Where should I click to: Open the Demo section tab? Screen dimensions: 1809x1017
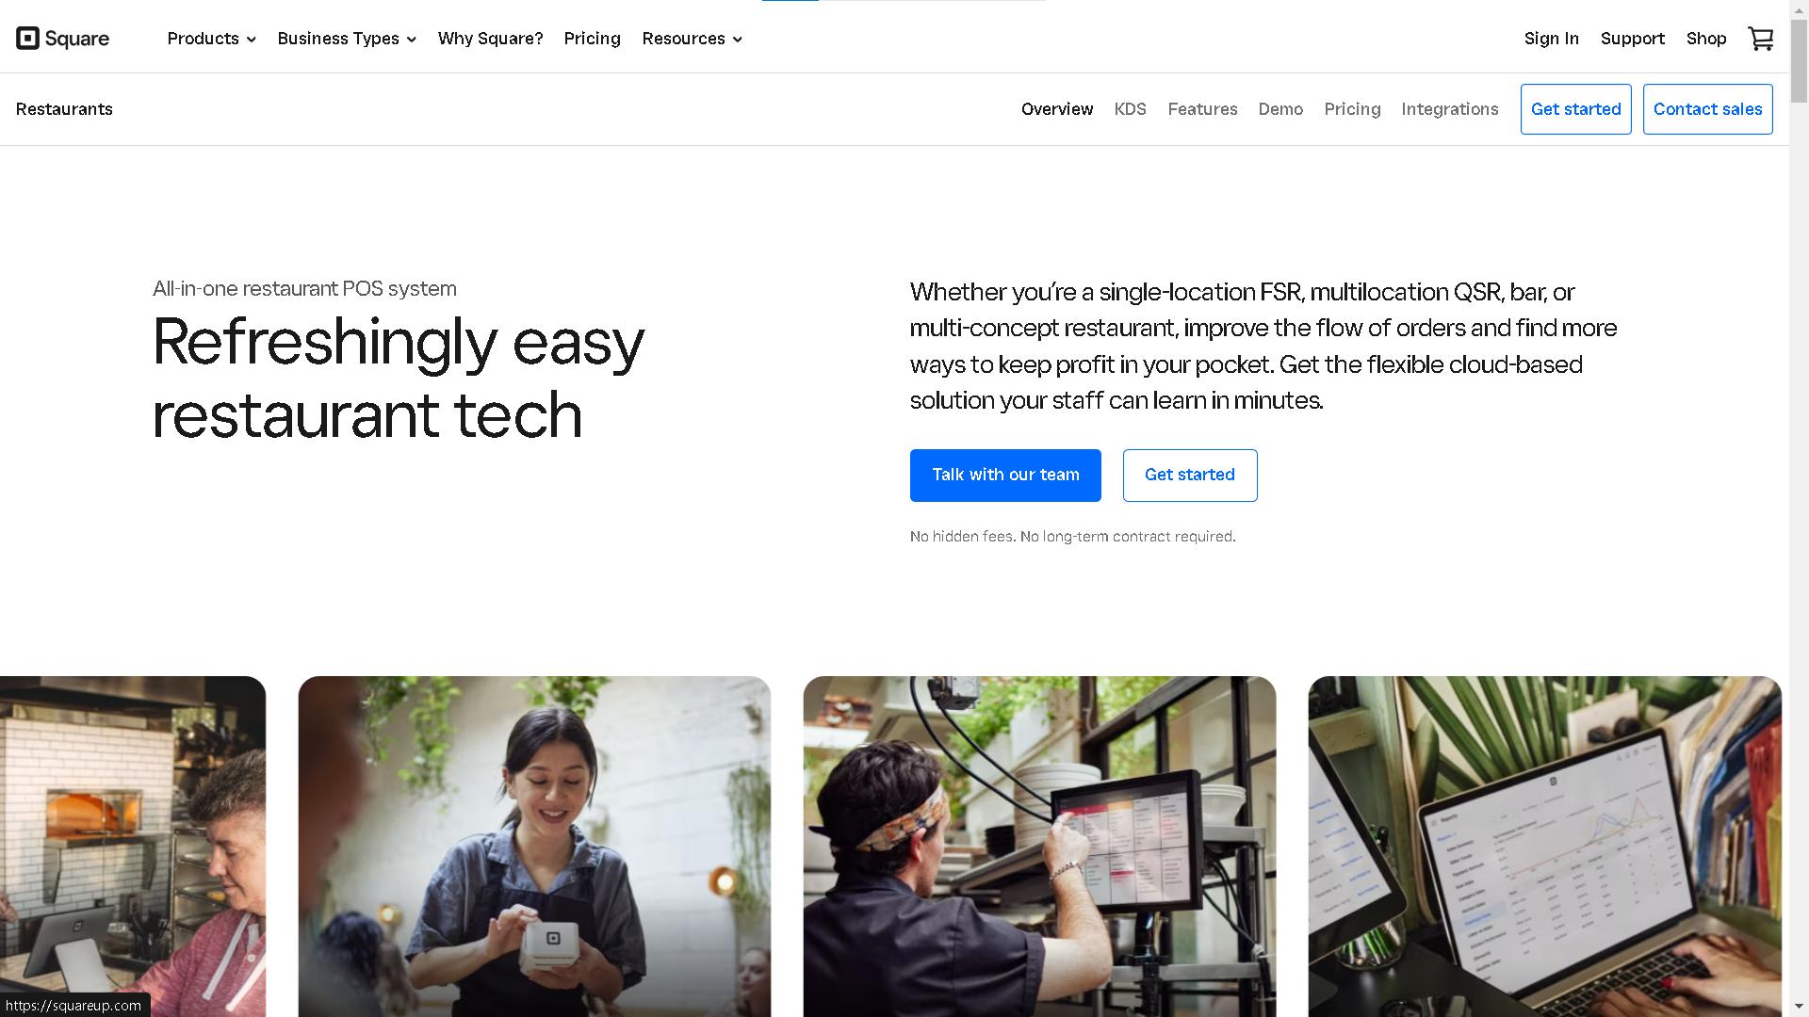pos(1279,109)
